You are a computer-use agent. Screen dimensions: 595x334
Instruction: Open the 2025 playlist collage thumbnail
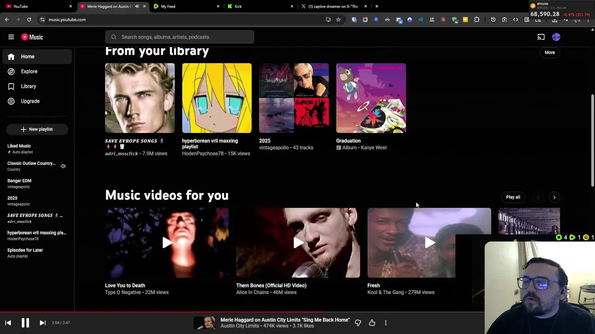click(x=294, y=98)
